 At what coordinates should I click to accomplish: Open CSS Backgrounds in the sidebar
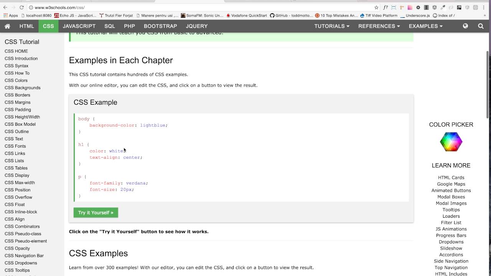(x=23, y=88)
